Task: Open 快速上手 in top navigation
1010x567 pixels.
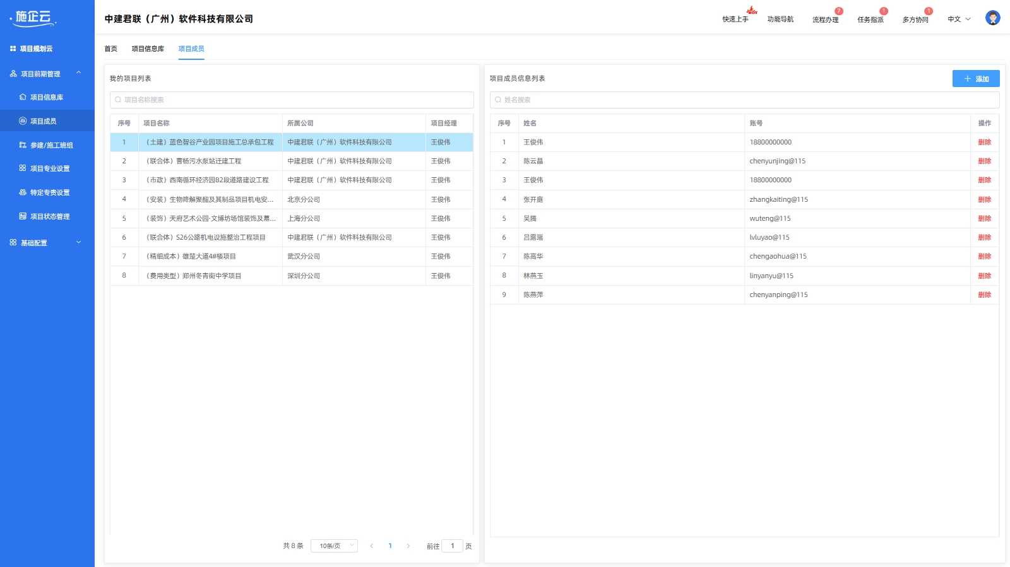Action: [735, 20]
